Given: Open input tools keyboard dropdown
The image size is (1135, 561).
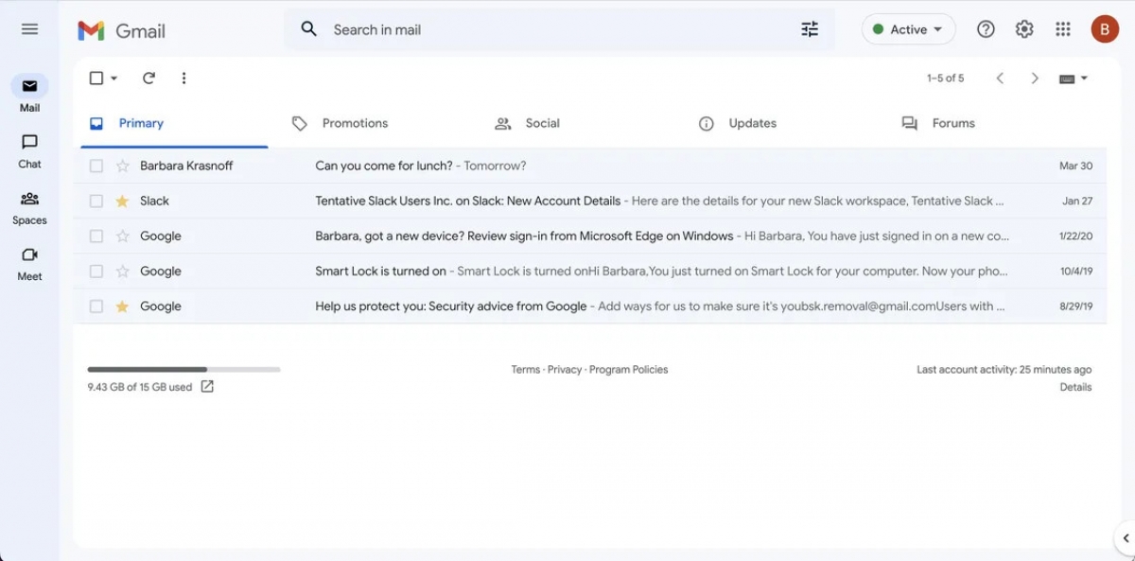Looking at the screenshot, I should coord(1074,79).
